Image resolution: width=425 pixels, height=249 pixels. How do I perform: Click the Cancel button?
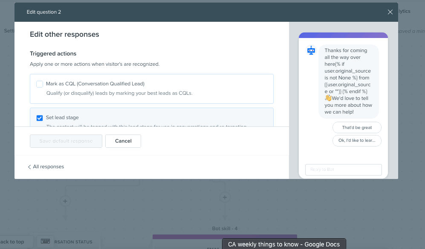tap(123, 141)
